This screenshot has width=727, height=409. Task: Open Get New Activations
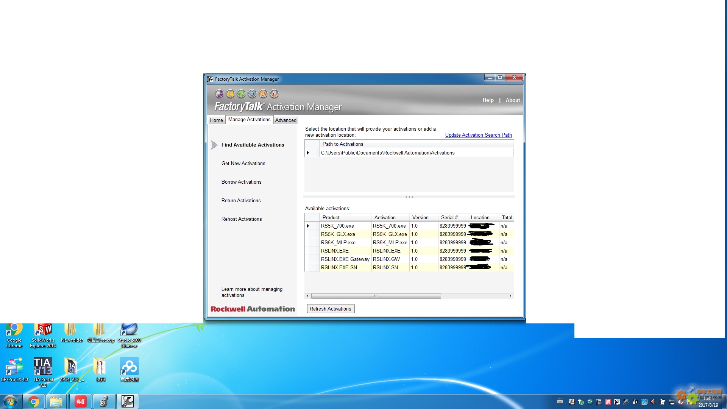tap(243, 164)
